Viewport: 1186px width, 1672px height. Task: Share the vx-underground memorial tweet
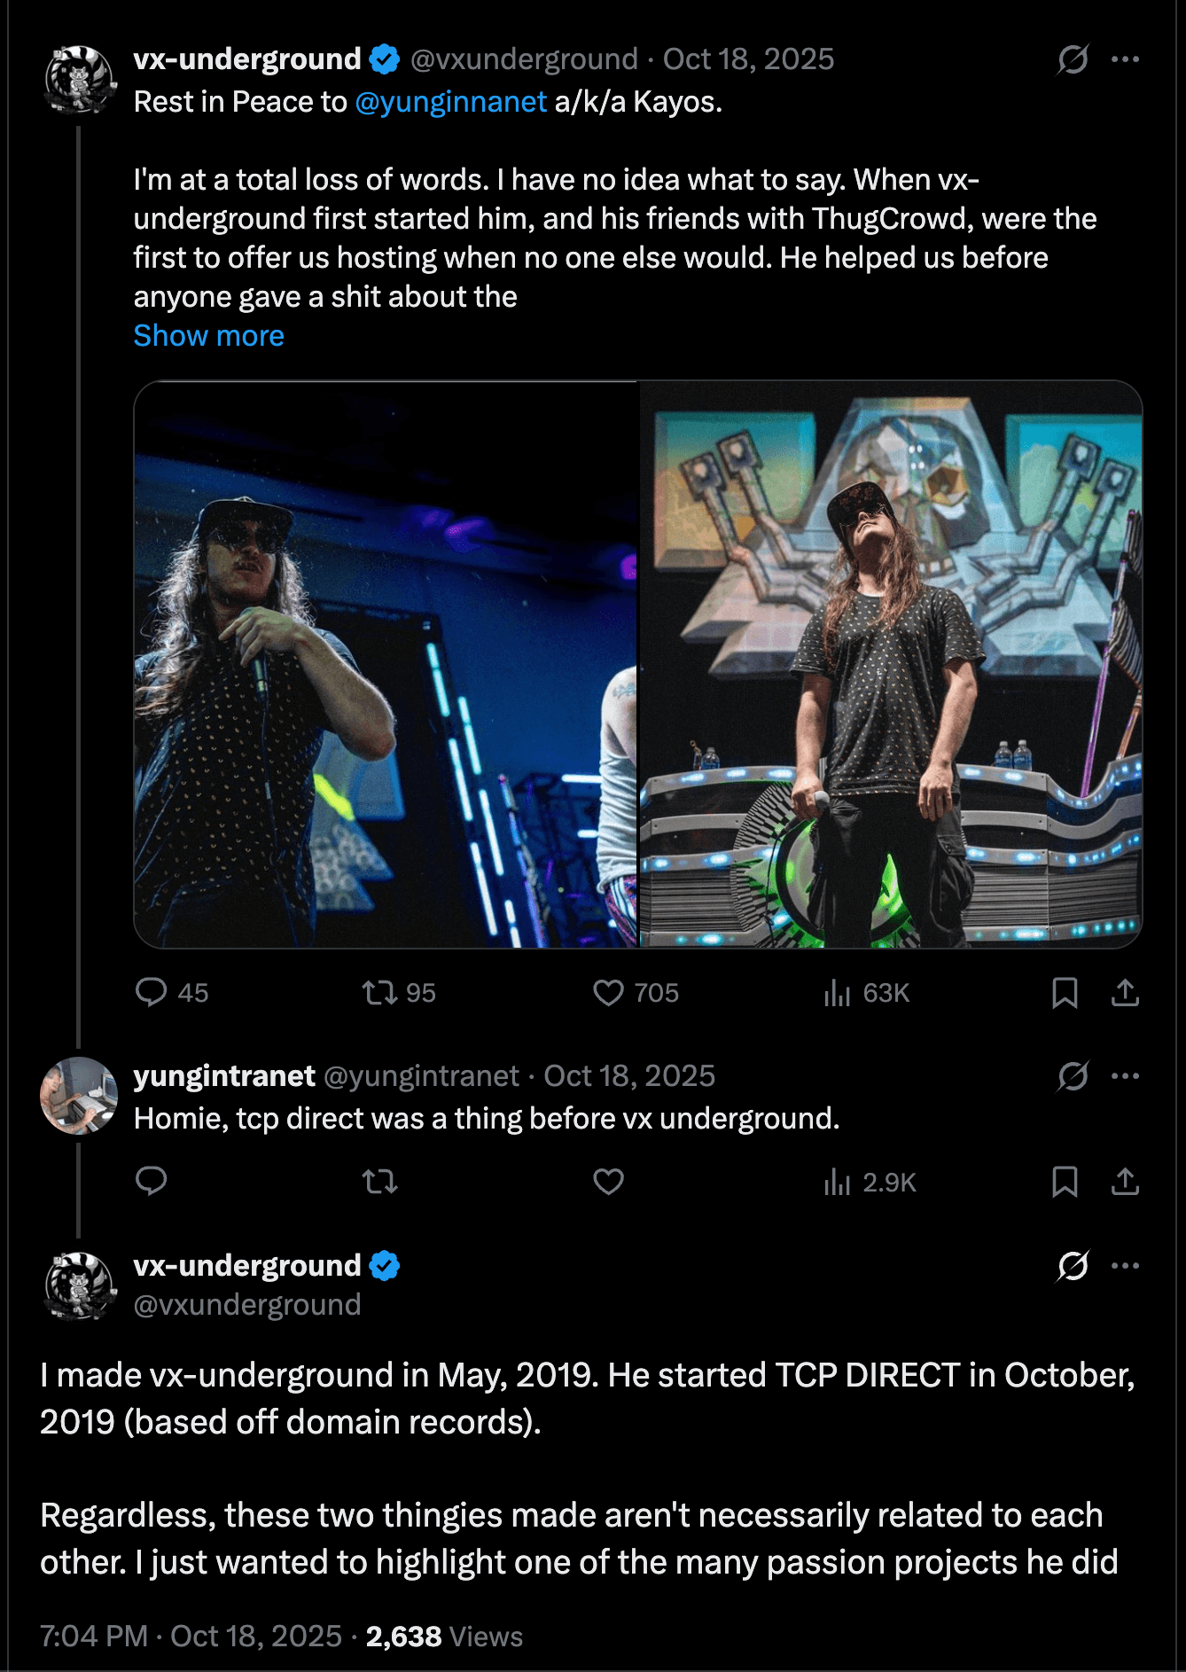[1125, 993]
